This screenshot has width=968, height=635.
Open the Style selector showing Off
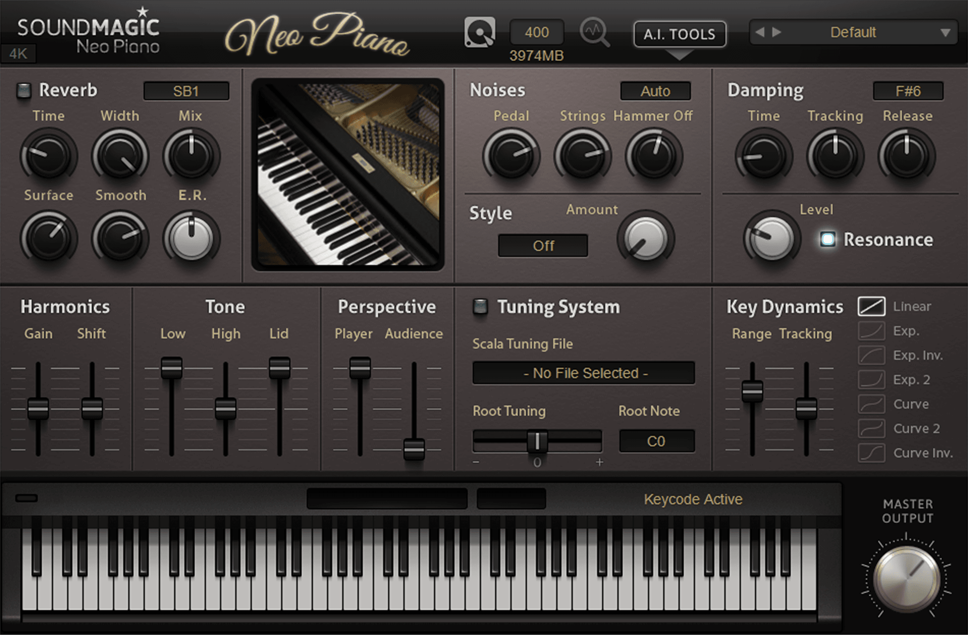coord(543,246)
